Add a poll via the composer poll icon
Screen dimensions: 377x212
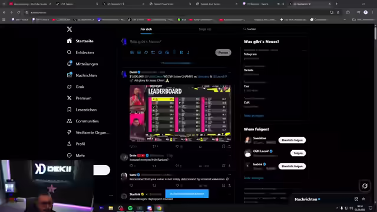(x=153, y=52)
